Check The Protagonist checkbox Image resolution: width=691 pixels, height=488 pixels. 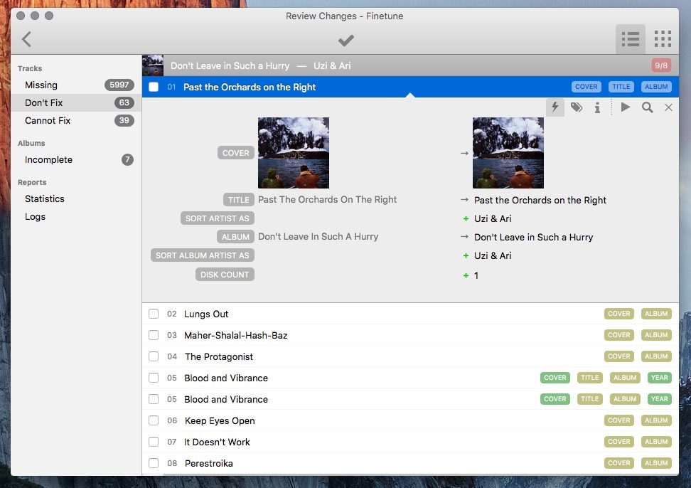coord(154,356)
